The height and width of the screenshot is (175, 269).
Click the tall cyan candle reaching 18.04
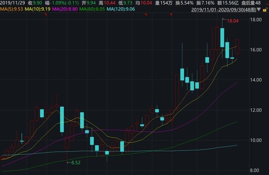click(x=222, y=37)
